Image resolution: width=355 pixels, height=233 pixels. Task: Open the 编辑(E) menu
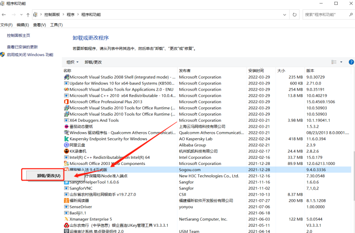[x=23, y=25]
